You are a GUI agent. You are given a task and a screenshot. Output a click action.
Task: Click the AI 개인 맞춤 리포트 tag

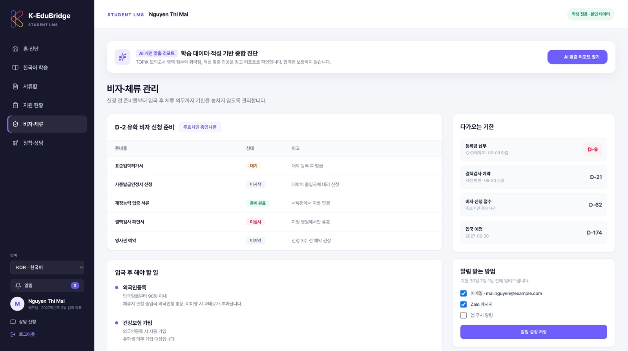click(157, 53)
